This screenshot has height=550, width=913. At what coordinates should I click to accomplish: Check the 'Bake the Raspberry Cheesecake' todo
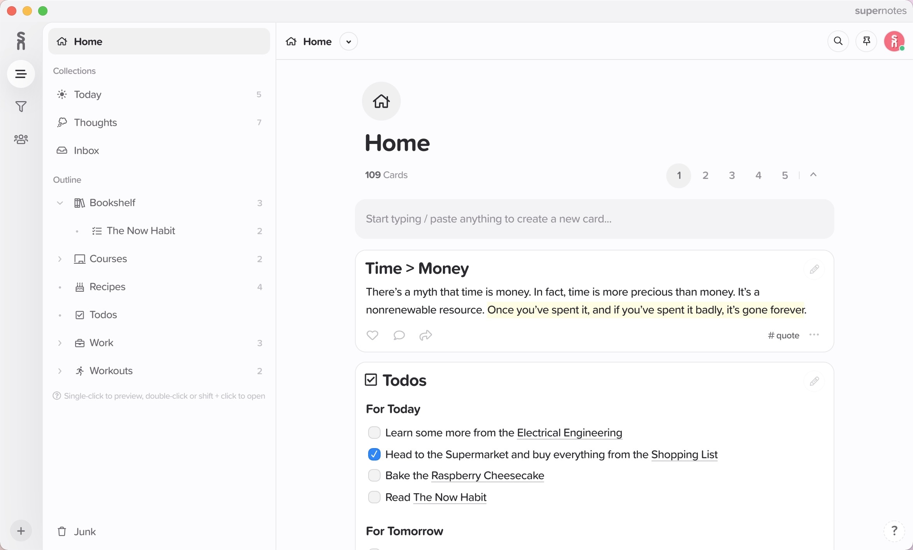click(374, 475)
